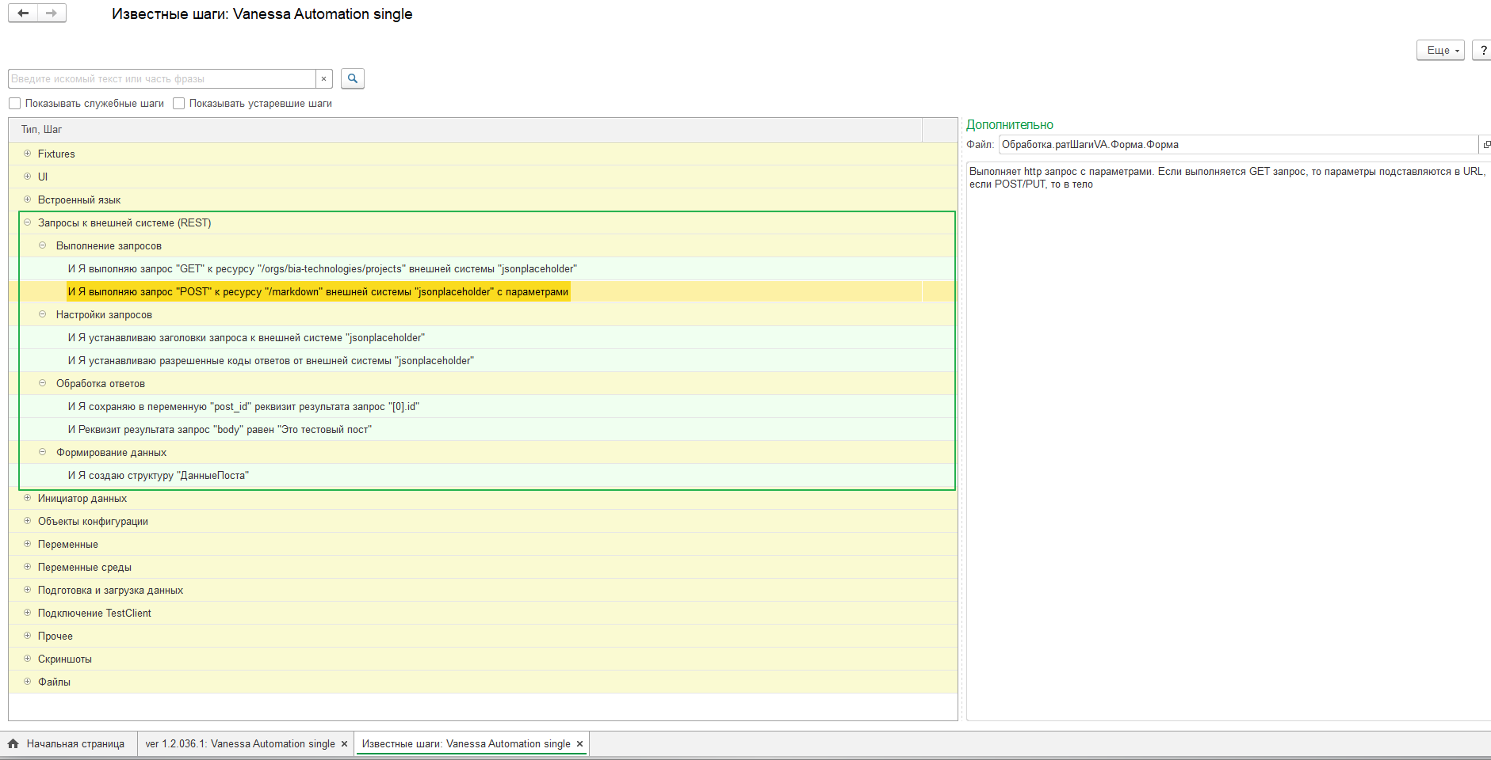Click the back navigation arrow
1491x760 pixels.
(x=23, y=13)
